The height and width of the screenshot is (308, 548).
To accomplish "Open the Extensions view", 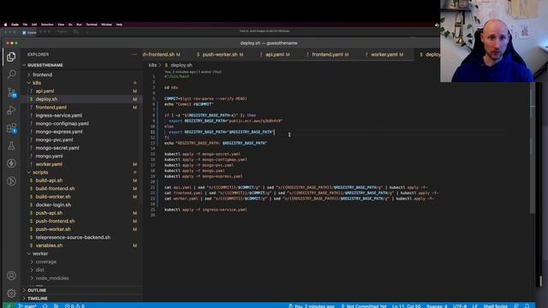I will [11, 127].
